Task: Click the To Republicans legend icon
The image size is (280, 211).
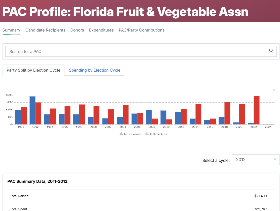Action: (147, 134)
